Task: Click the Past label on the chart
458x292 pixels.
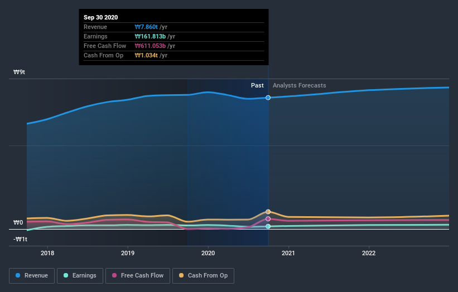Action: (x=257, y=85)
